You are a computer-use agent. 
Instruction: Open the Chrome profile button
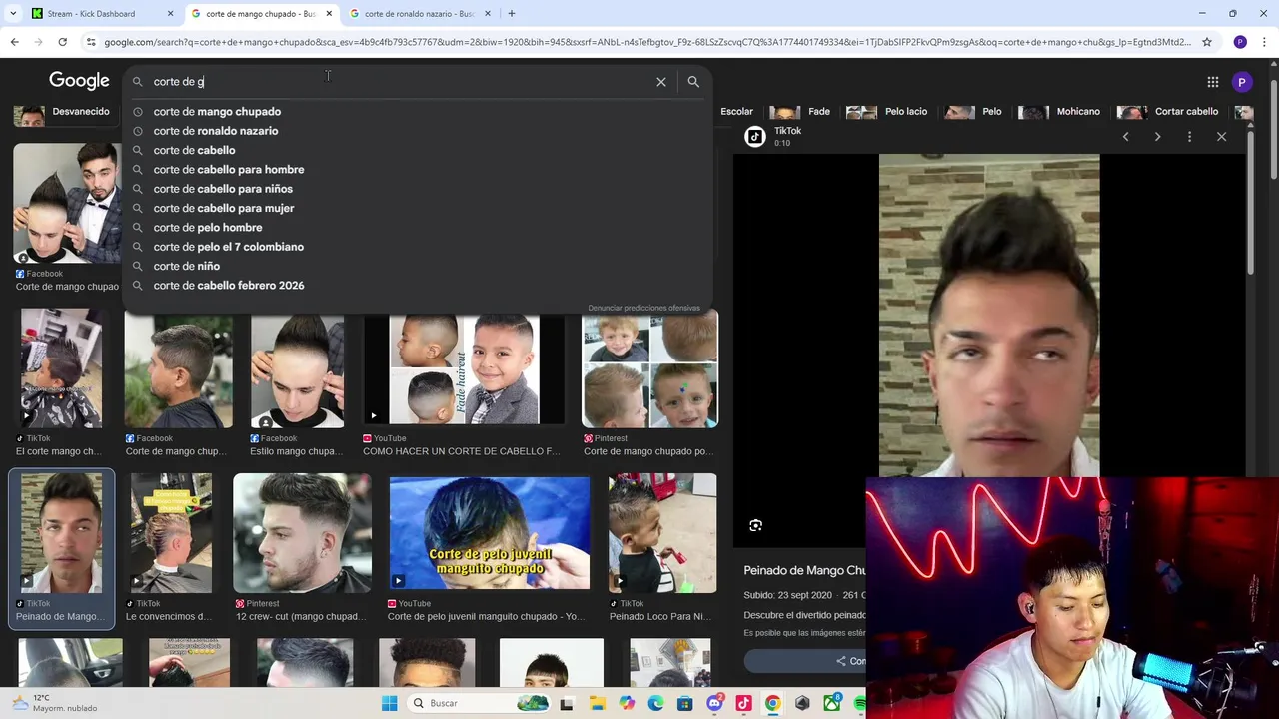point(1240,42)
